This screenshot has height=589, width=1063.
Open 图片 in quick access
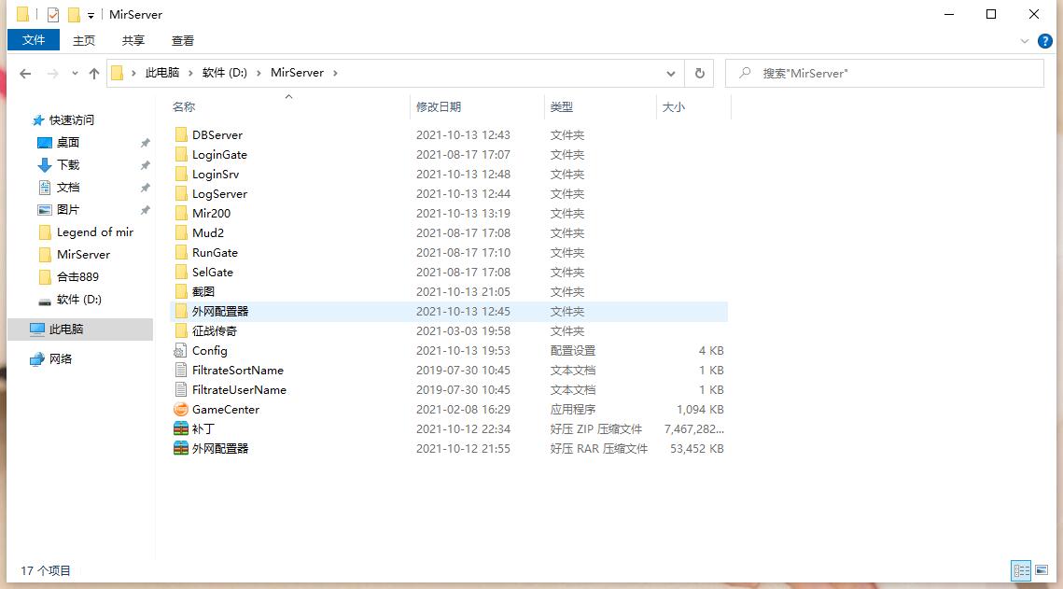pos(68,209)
